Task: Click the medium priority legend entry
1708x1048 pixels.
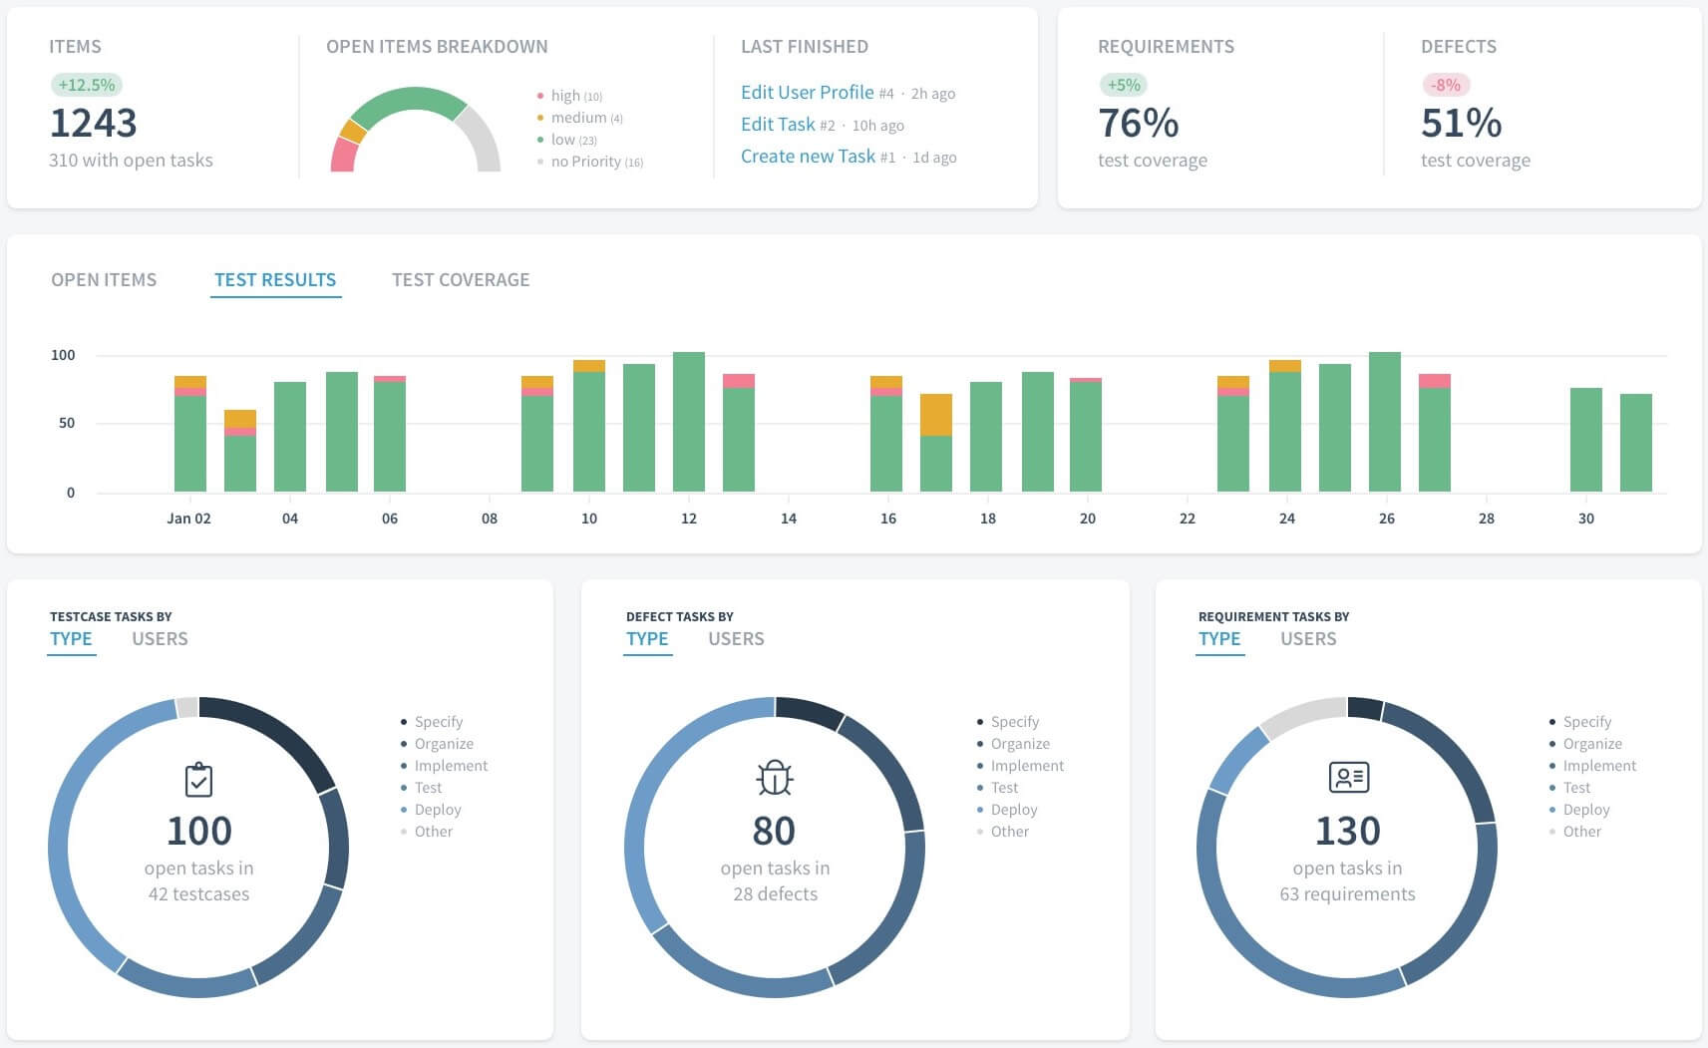Action: (579, 118)
